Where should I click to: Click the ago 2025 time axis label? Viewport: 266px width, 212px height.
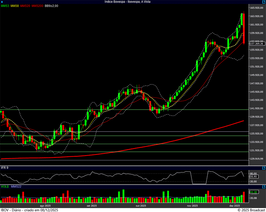[x=45, y=205]
